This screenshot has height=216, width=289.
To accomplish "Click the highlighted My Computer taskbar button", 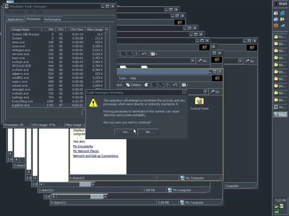I will point(280,114).
